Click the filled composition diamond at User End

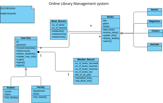tap(38, 52)
